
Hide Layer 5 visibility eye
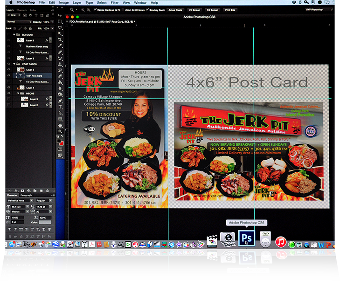pyautogui.click(x=9, y=70)
